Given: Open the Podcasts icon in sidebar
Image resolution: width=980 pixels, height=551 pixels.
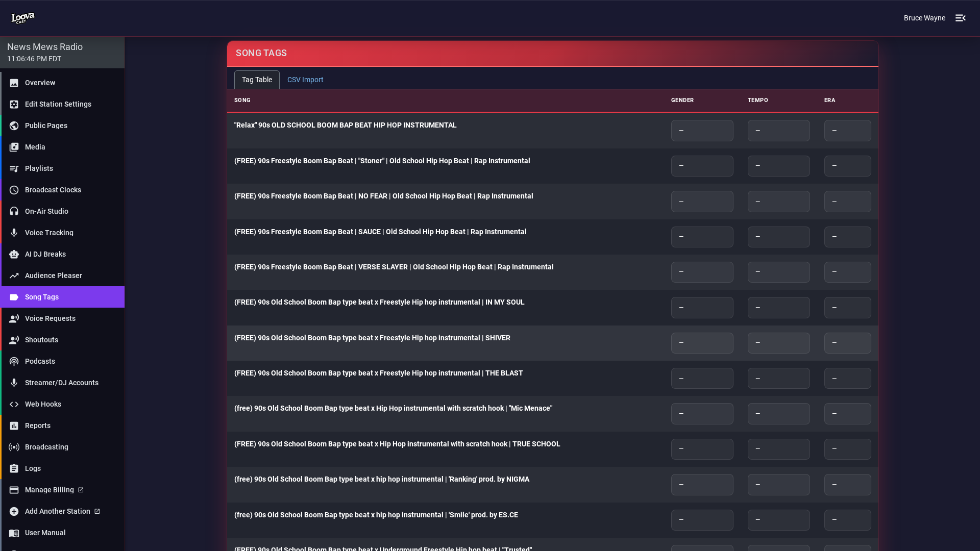Looking at the screenshot, I should click(x=14, y=361).
